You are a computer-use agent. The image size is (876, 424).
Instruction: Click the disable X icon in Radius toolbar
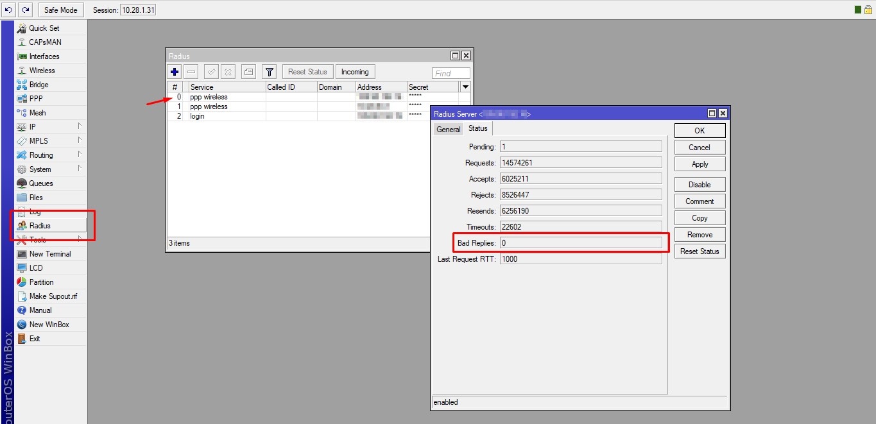click(228, 72)
